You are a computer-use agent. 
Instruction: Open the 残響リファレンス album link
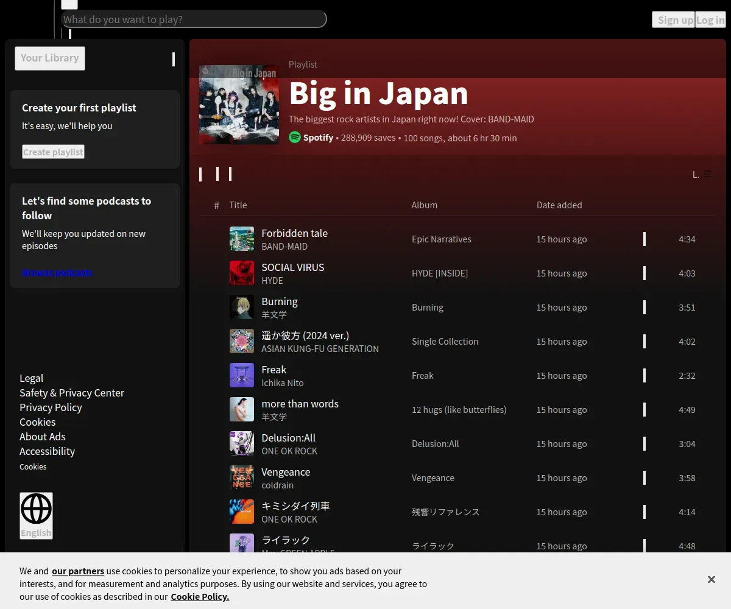[x=446, y=512]
